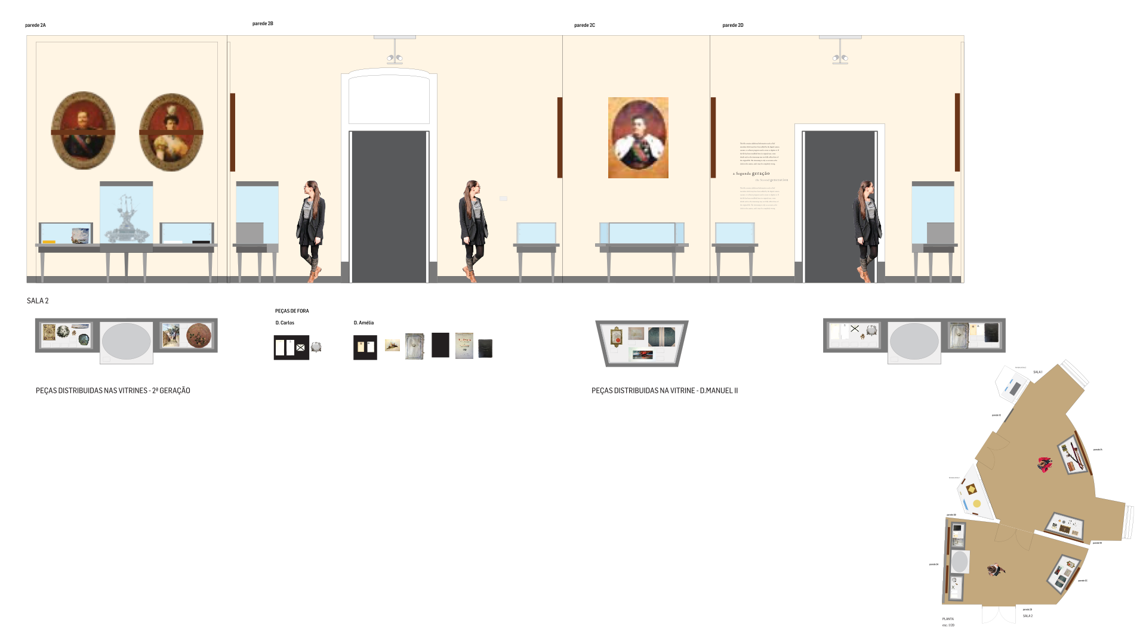Select the parede 2D heading
Viewport: 1146px width, 644px height.
733,26
